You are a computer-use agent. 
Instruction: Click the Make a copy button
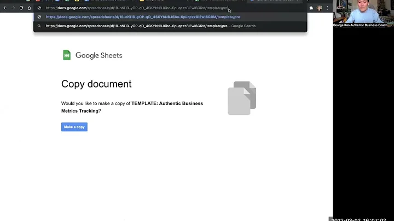tap(74, 127)
